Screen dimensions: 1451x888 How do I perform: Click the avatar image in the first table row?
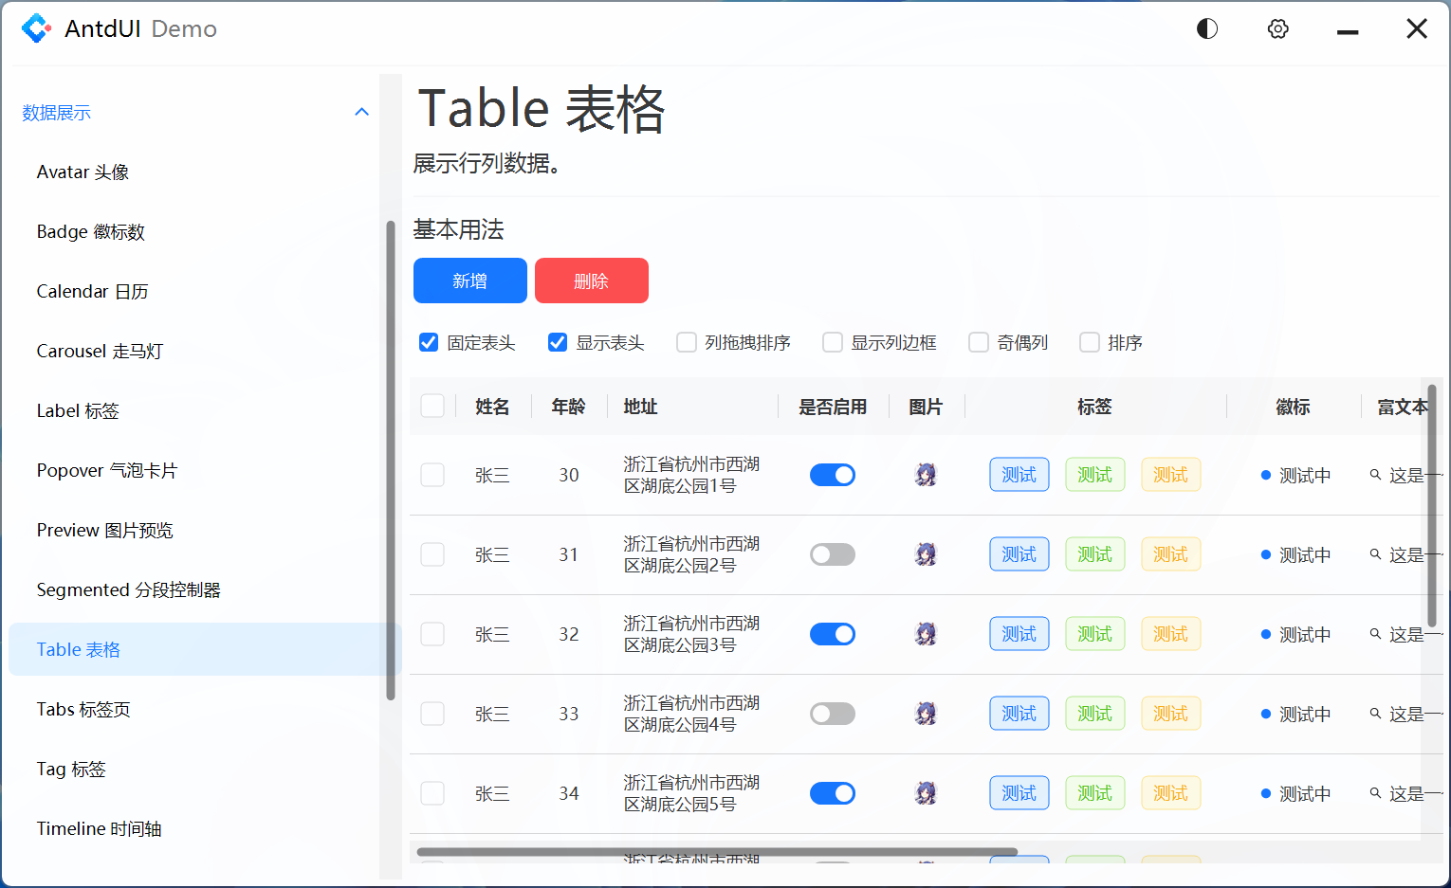point(926,474)
